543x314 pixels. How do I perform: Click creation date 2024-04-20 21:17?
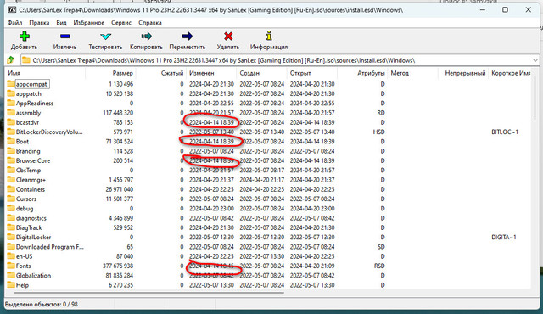click(262, 180)
